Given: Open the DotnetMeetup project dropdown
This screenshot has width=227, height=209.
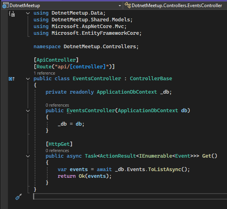Looking at the screenshot, I should pos(120,6).
